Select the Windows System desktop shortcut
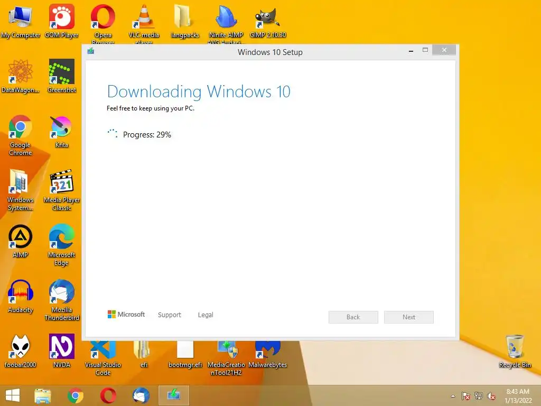This screenshot has width=541, height=406. pos(21,190)
